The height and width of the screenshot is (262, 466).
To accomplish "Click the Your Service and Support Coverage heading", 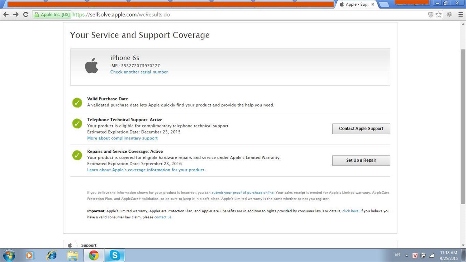I will point(140,35).
